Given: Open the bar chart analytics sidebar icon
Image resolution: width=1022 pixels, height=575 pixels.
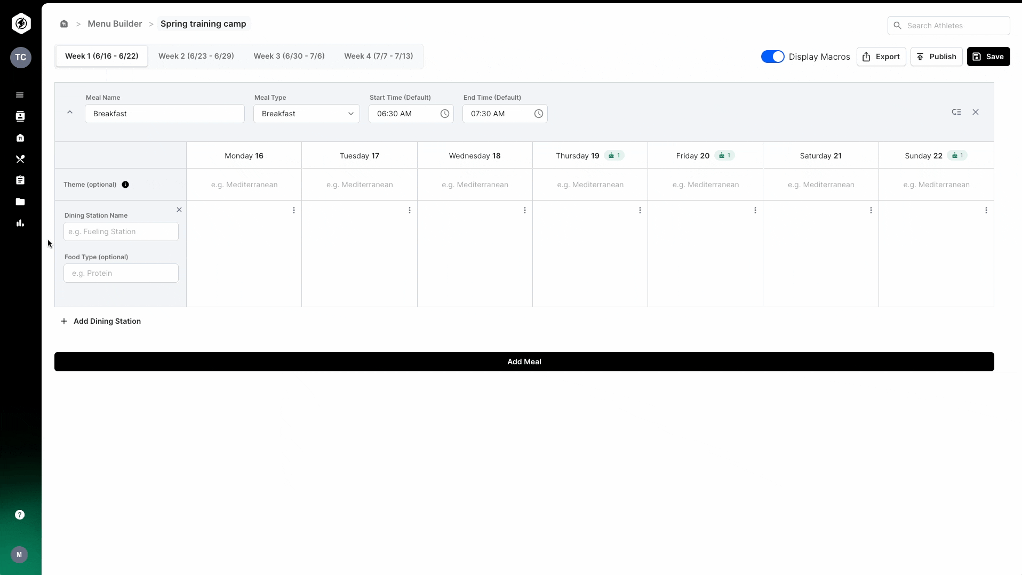Looking at the screenshot, I should click(20, 223).
